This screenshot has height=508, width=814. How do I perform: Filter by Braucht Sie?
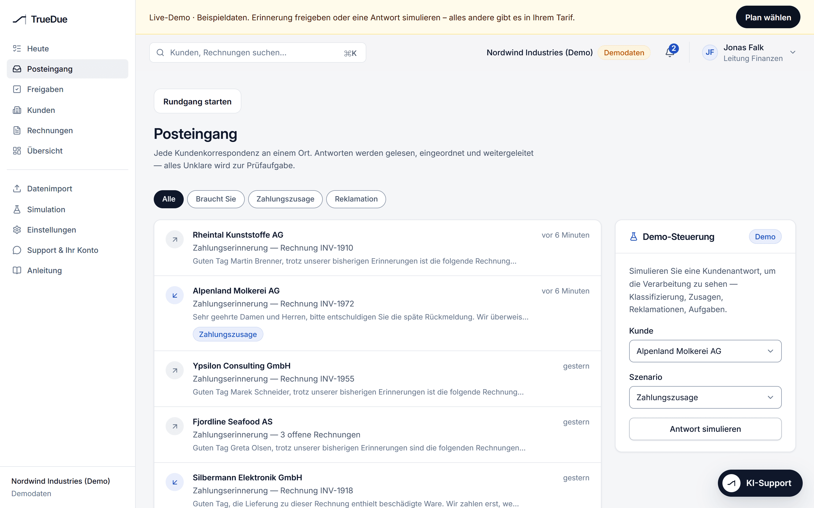[216, 199]
